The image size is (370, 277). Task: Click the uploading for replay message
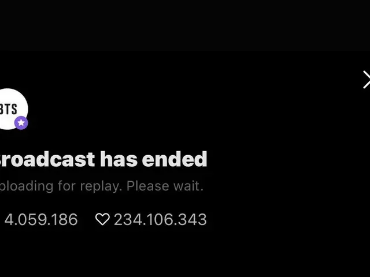pos(101,186)
